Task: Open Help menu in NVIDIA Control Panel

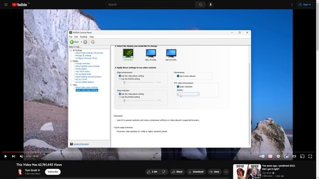Action: click(x=92, y=37)
